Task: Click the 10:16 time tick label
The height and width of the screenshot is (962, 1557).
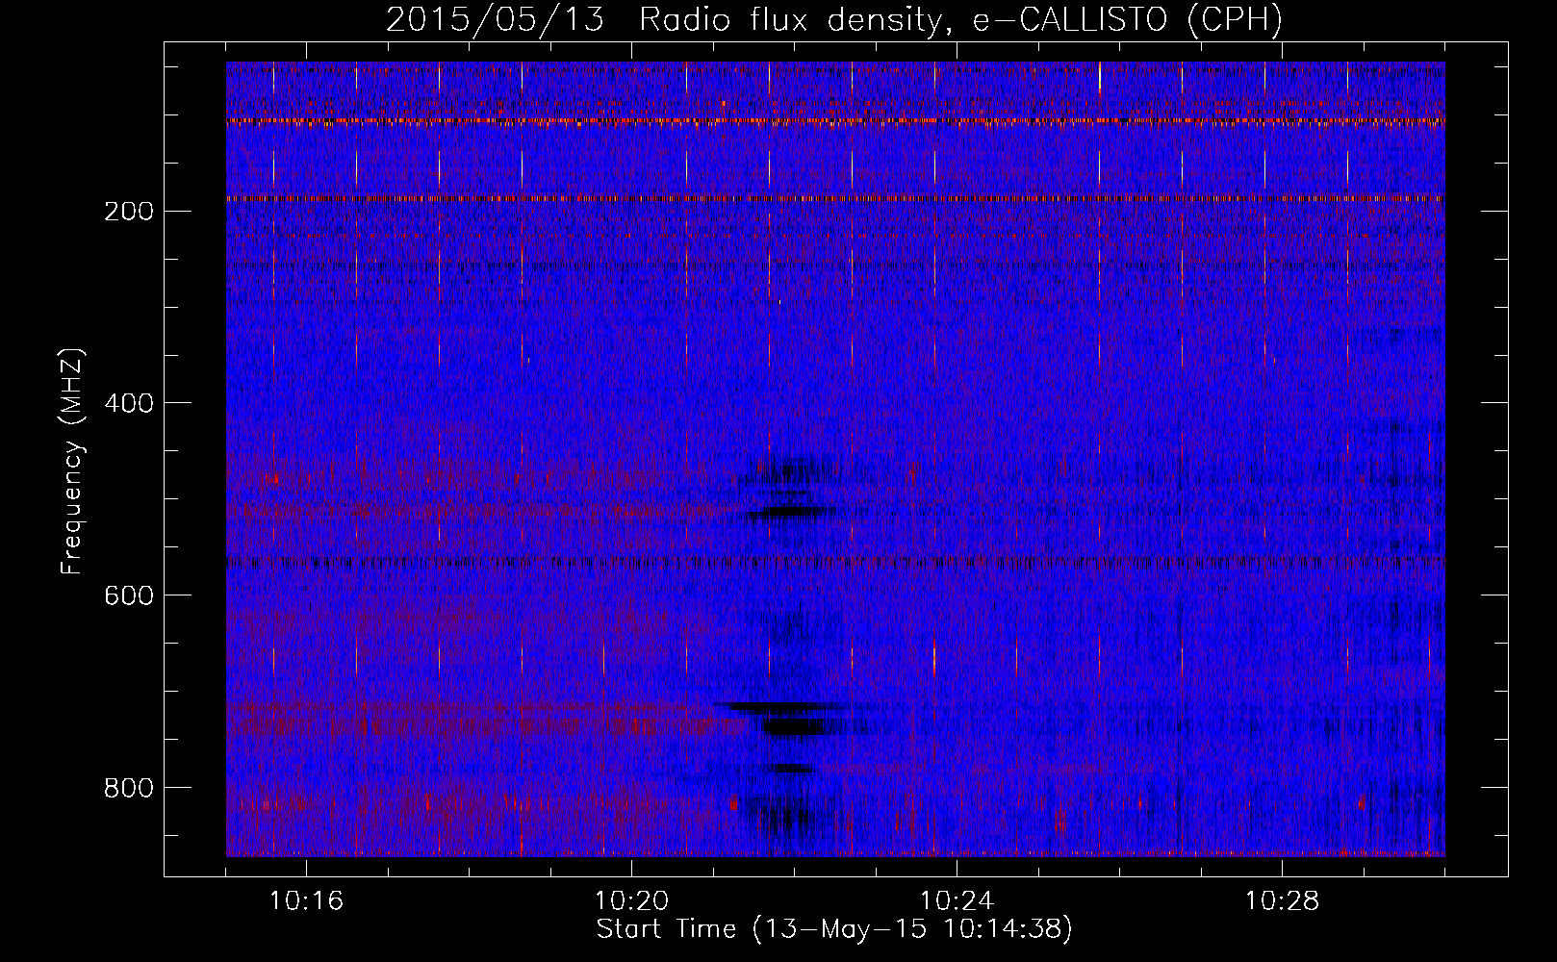Action: (306, 901)
